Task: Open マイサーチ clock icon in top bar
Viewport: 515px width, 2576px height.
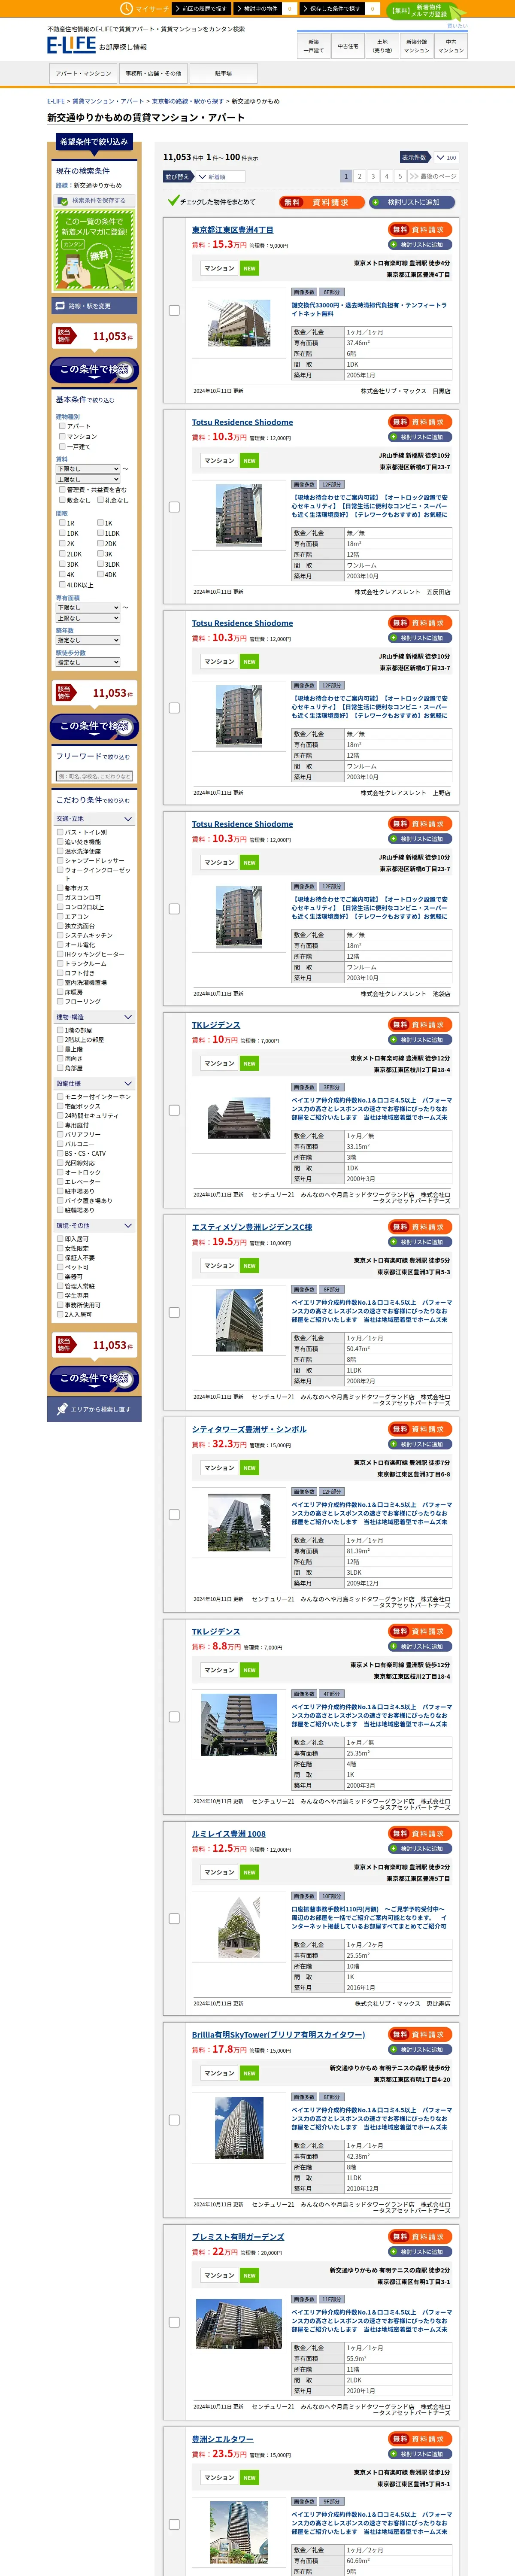Action: pos(126,8)
